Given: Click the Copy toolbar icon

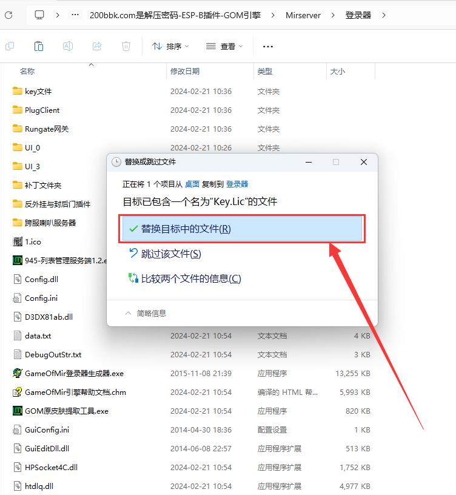Looking at the screenshot, I should pyautogui.click(x=10, y=46).
